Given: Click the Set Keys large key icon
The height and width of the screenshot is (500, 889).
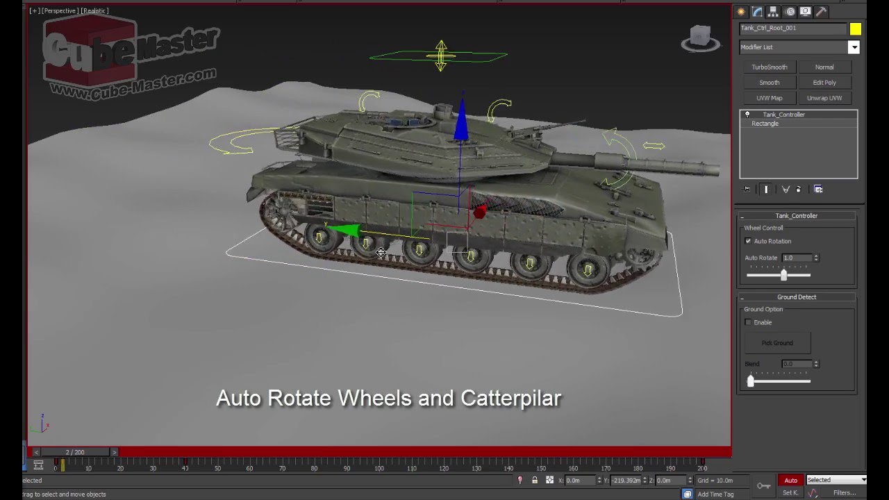Looking at the screenshot, I should click(763, 485).
